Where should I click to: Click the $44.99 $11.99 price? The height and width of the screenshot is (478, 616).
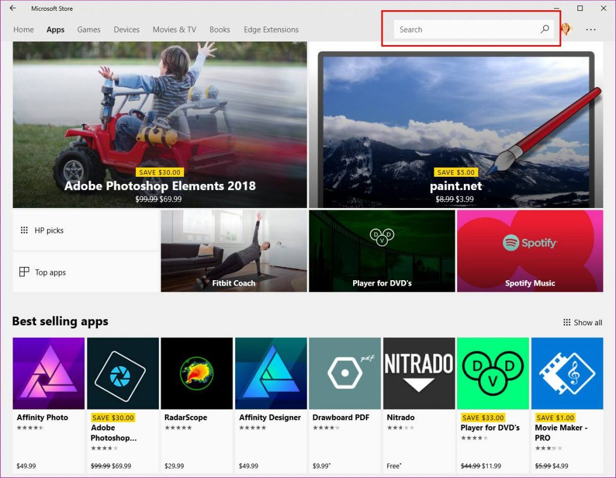click(481, 466)
